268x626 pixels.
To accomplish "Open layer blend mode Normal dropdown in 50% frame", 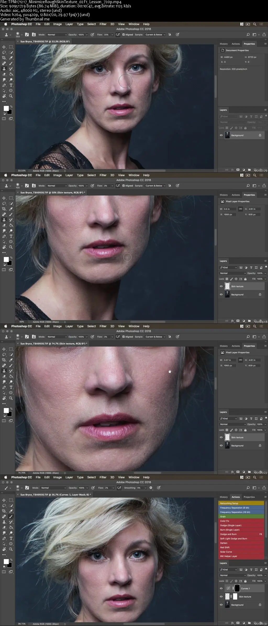I will click(233, 273).
